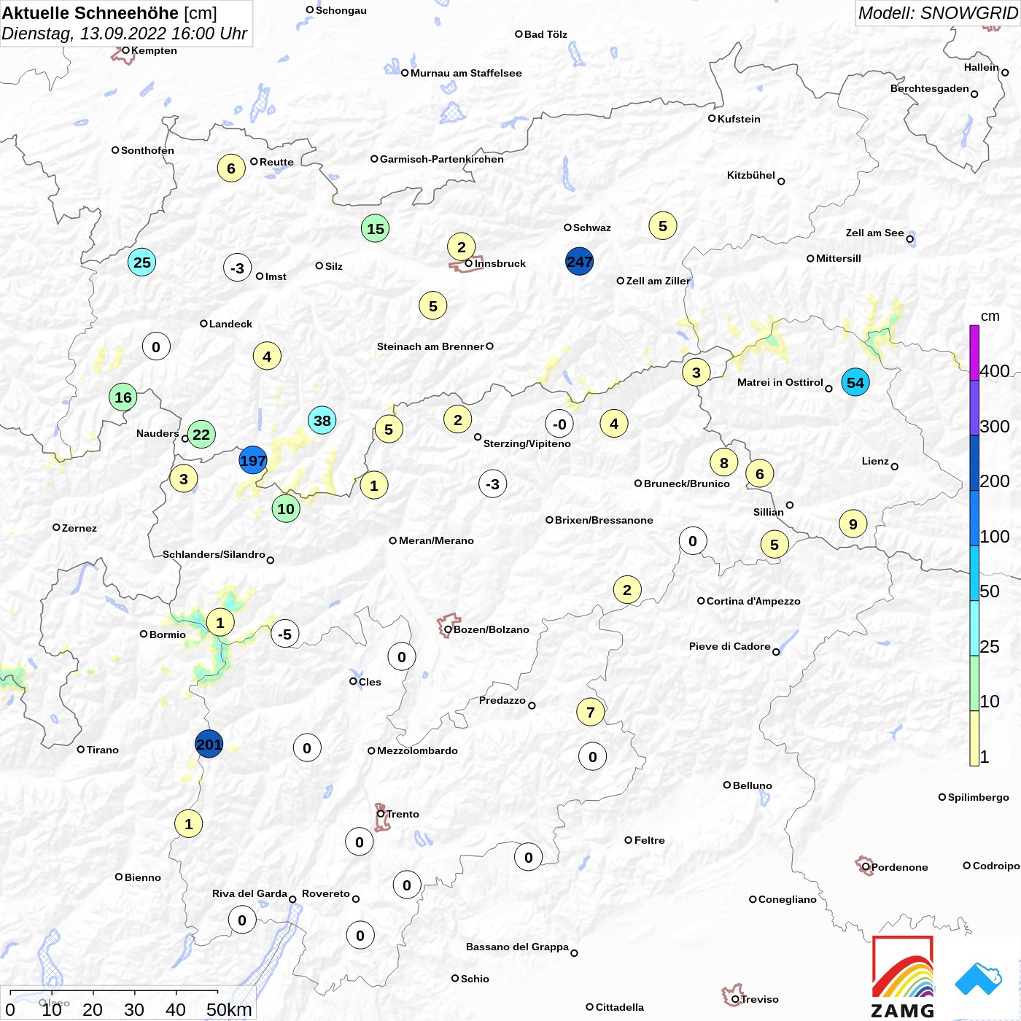Pick the cyan 50–100 legend swatch
The height and width of the screenshot is (1021, 1021).
(x=974, y=573)
